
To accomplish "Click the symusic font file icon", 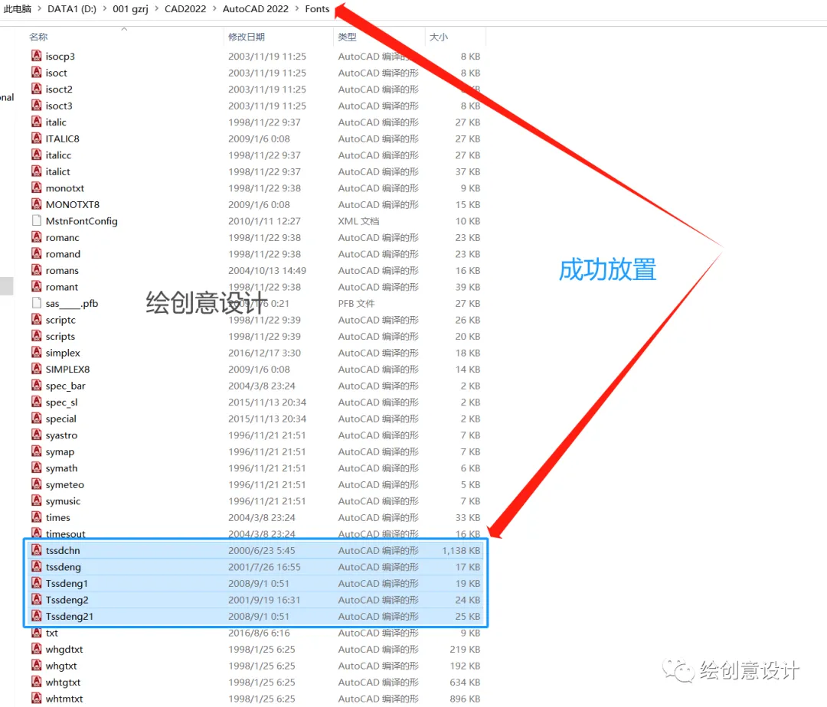I will click(x=37, y=500).
